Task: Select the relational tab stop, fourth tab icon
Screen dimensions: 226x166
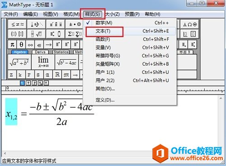Action: (40, 83)
